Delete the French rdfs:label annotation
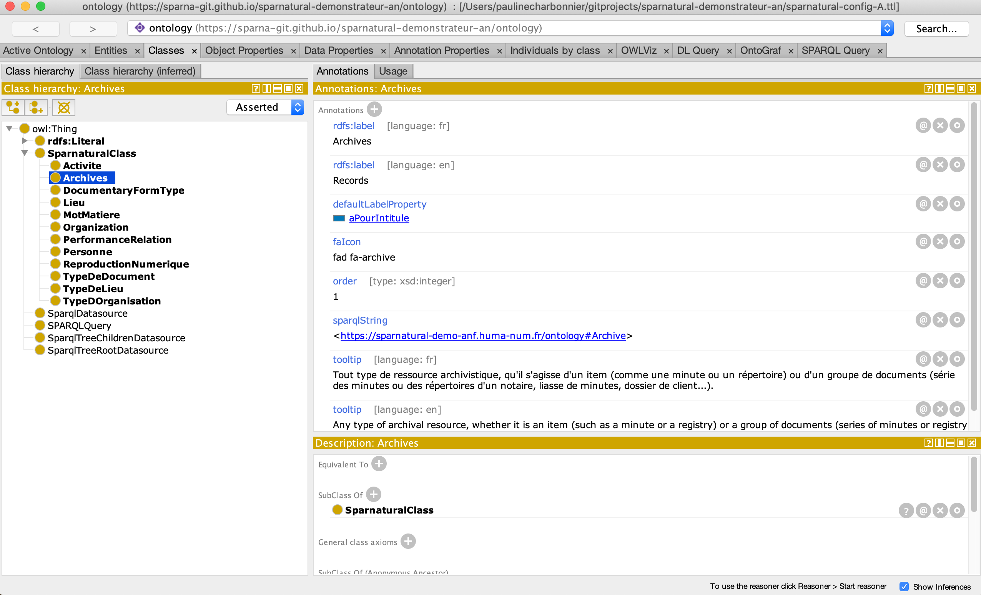The height and width of the screenshot is (595, 981). coord(940,125)
